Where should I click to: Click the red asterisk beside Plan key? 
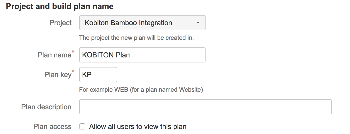coord(73,72)
